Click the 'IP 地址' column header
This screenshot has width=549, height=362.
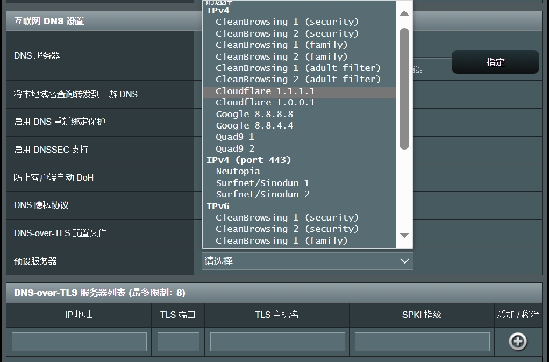pos(79,315)
